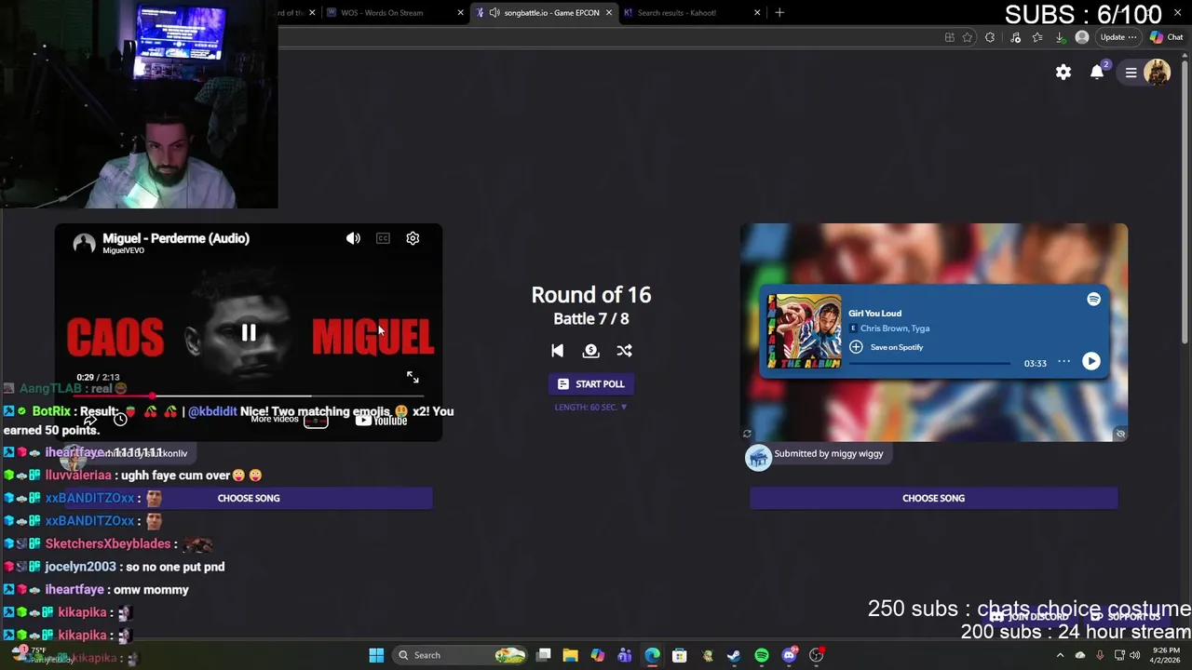
Task: Go to previous battle
Action: [x=557, y=351]
